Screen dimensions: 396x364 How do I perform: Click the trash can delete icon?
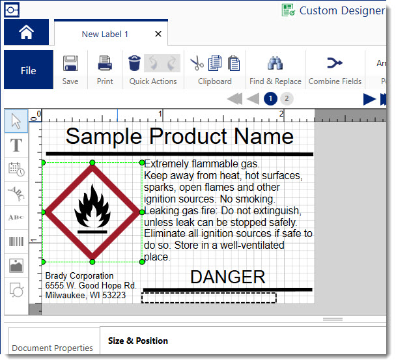click(134, 63)
